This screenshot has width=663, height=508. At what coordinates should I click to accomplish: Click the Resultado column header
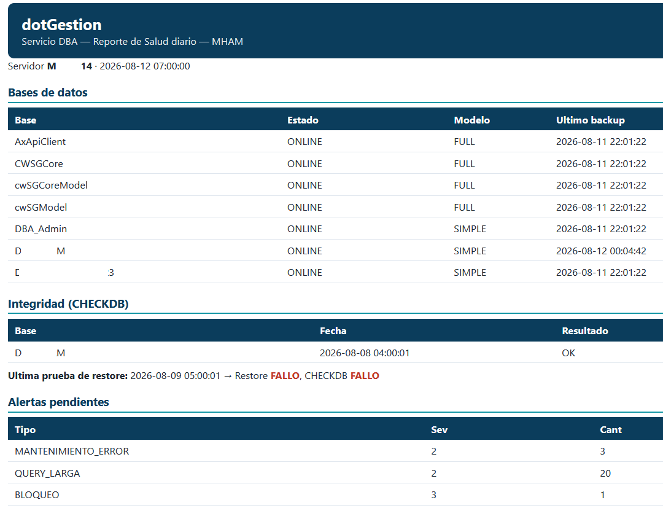(585, 330)
